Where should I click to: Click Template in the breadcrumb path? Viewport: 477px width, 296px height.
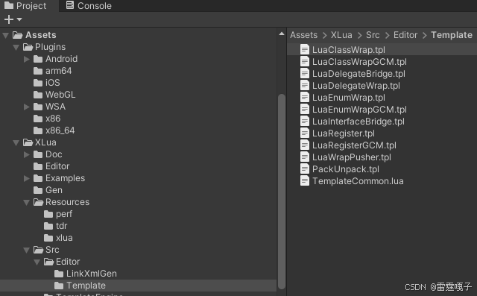pos(452,35)
